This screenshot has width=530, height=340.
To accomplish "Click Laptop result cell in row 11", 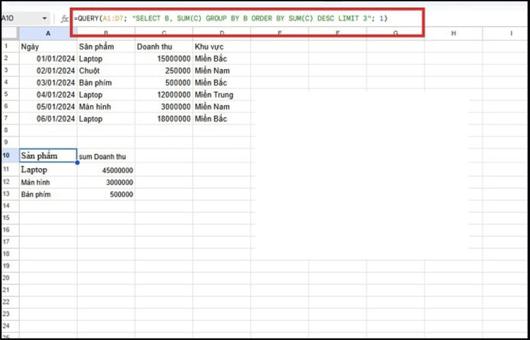I will (48, 169).
